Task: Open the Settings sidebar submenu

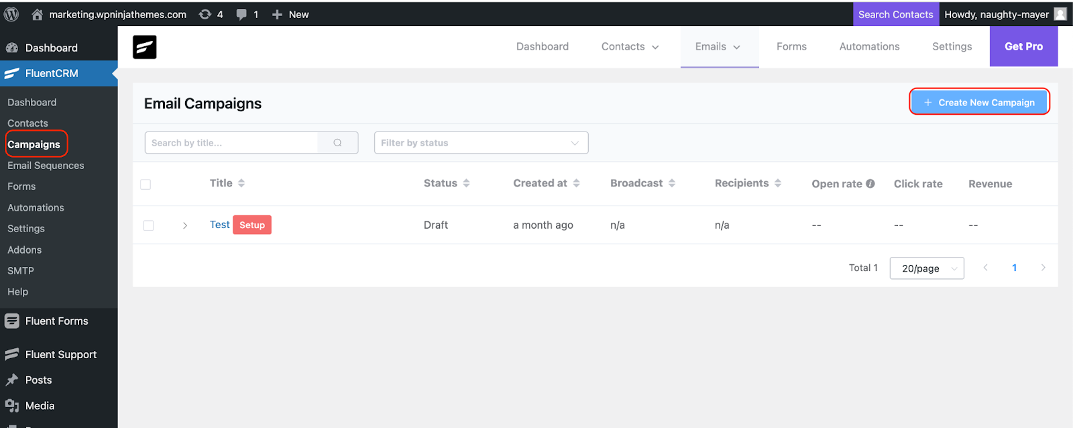Action: click(26, 229)
